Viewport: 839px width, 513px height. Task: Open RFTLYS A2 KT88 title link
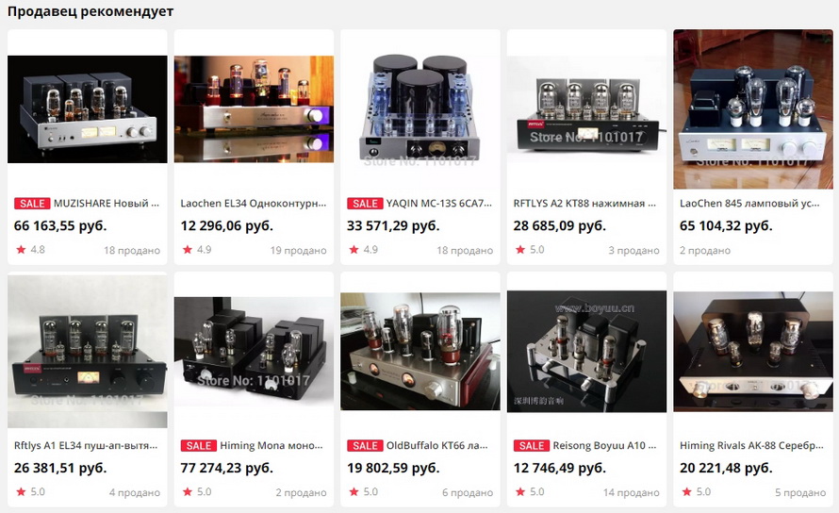point(584,204)
